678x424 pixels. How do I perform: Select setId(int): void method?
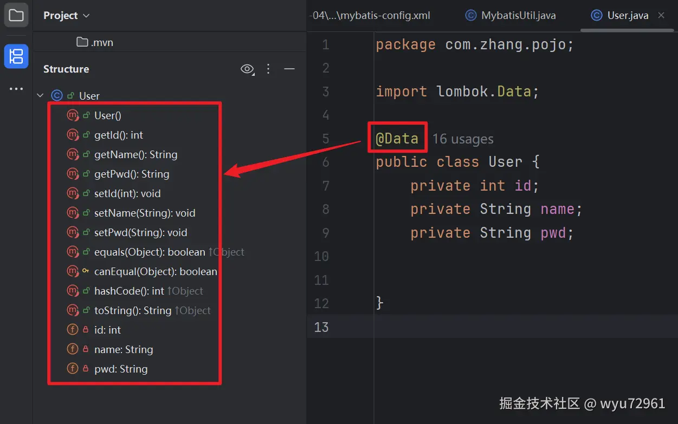[x=127, y=193]
